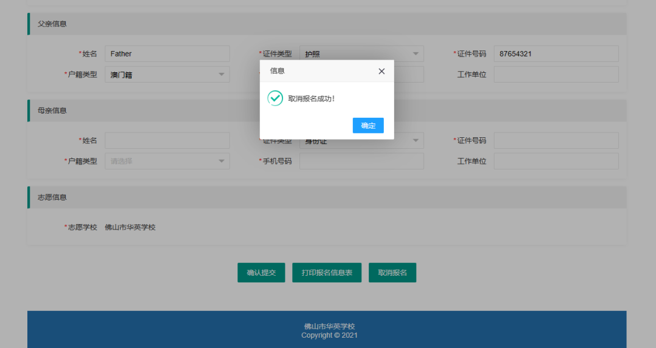Click the green success checkmark icon
The width and height of the screenshot is (656, 348).
coord(275,98)
